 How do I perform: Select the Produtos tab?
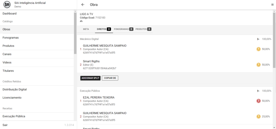click(x=143, y=29)
